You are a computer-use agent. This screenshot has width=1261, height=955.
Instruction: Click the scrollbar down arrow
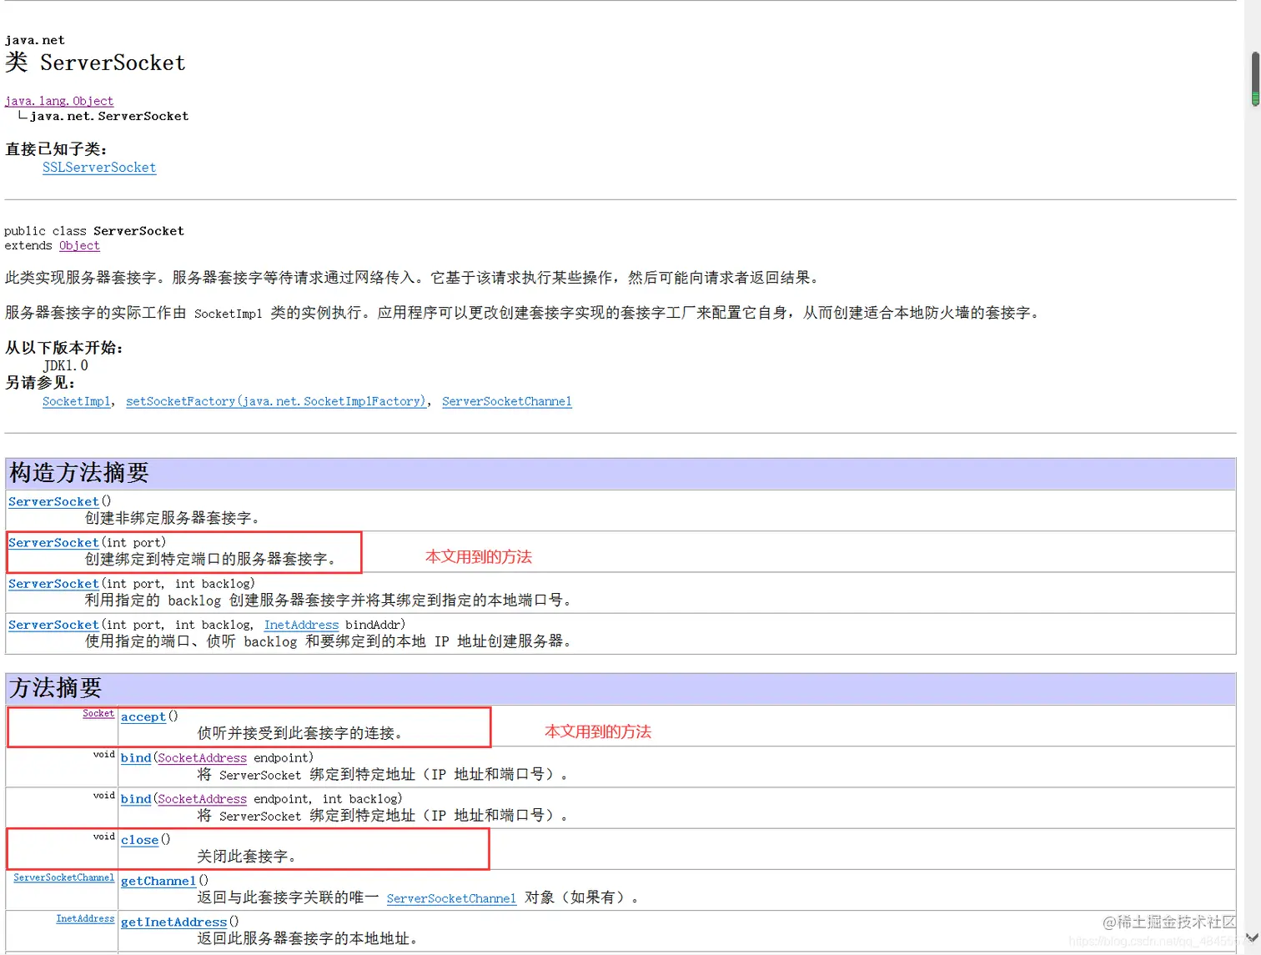[1253, 937]
